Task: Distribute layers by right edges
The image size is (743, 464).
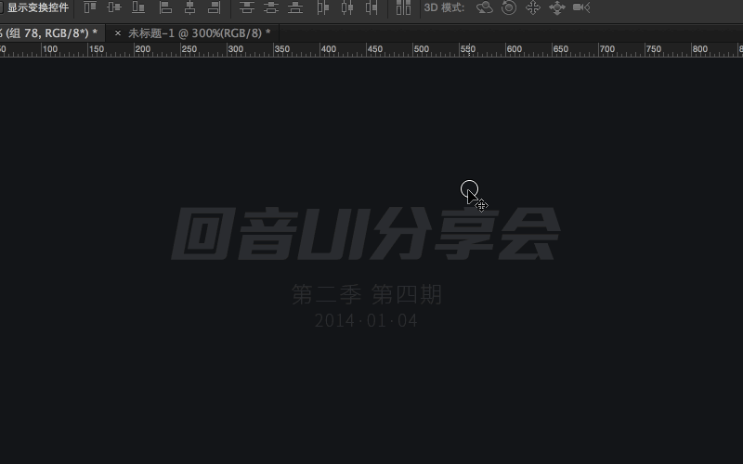Action: pyautogui.click(x=371, y=7)
